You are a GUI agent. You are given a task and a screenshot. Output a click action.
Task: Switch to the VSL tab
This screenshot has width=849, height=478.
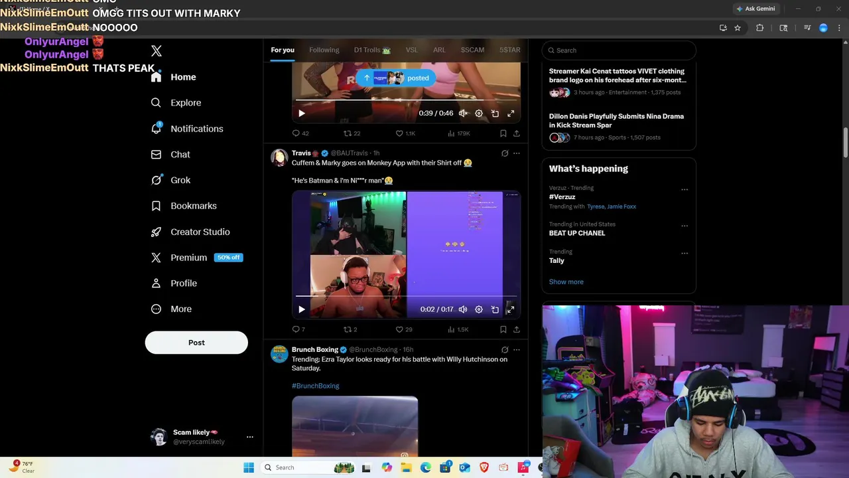pos(412,50)
